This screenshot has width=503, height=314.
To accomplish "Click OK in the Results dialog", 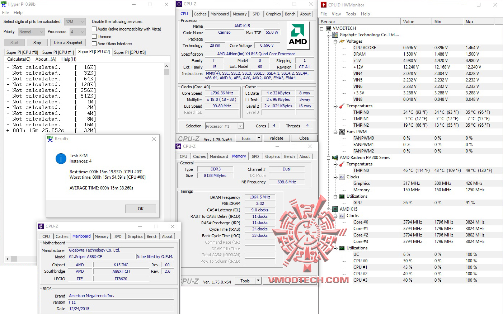I will tap(141, 209).
